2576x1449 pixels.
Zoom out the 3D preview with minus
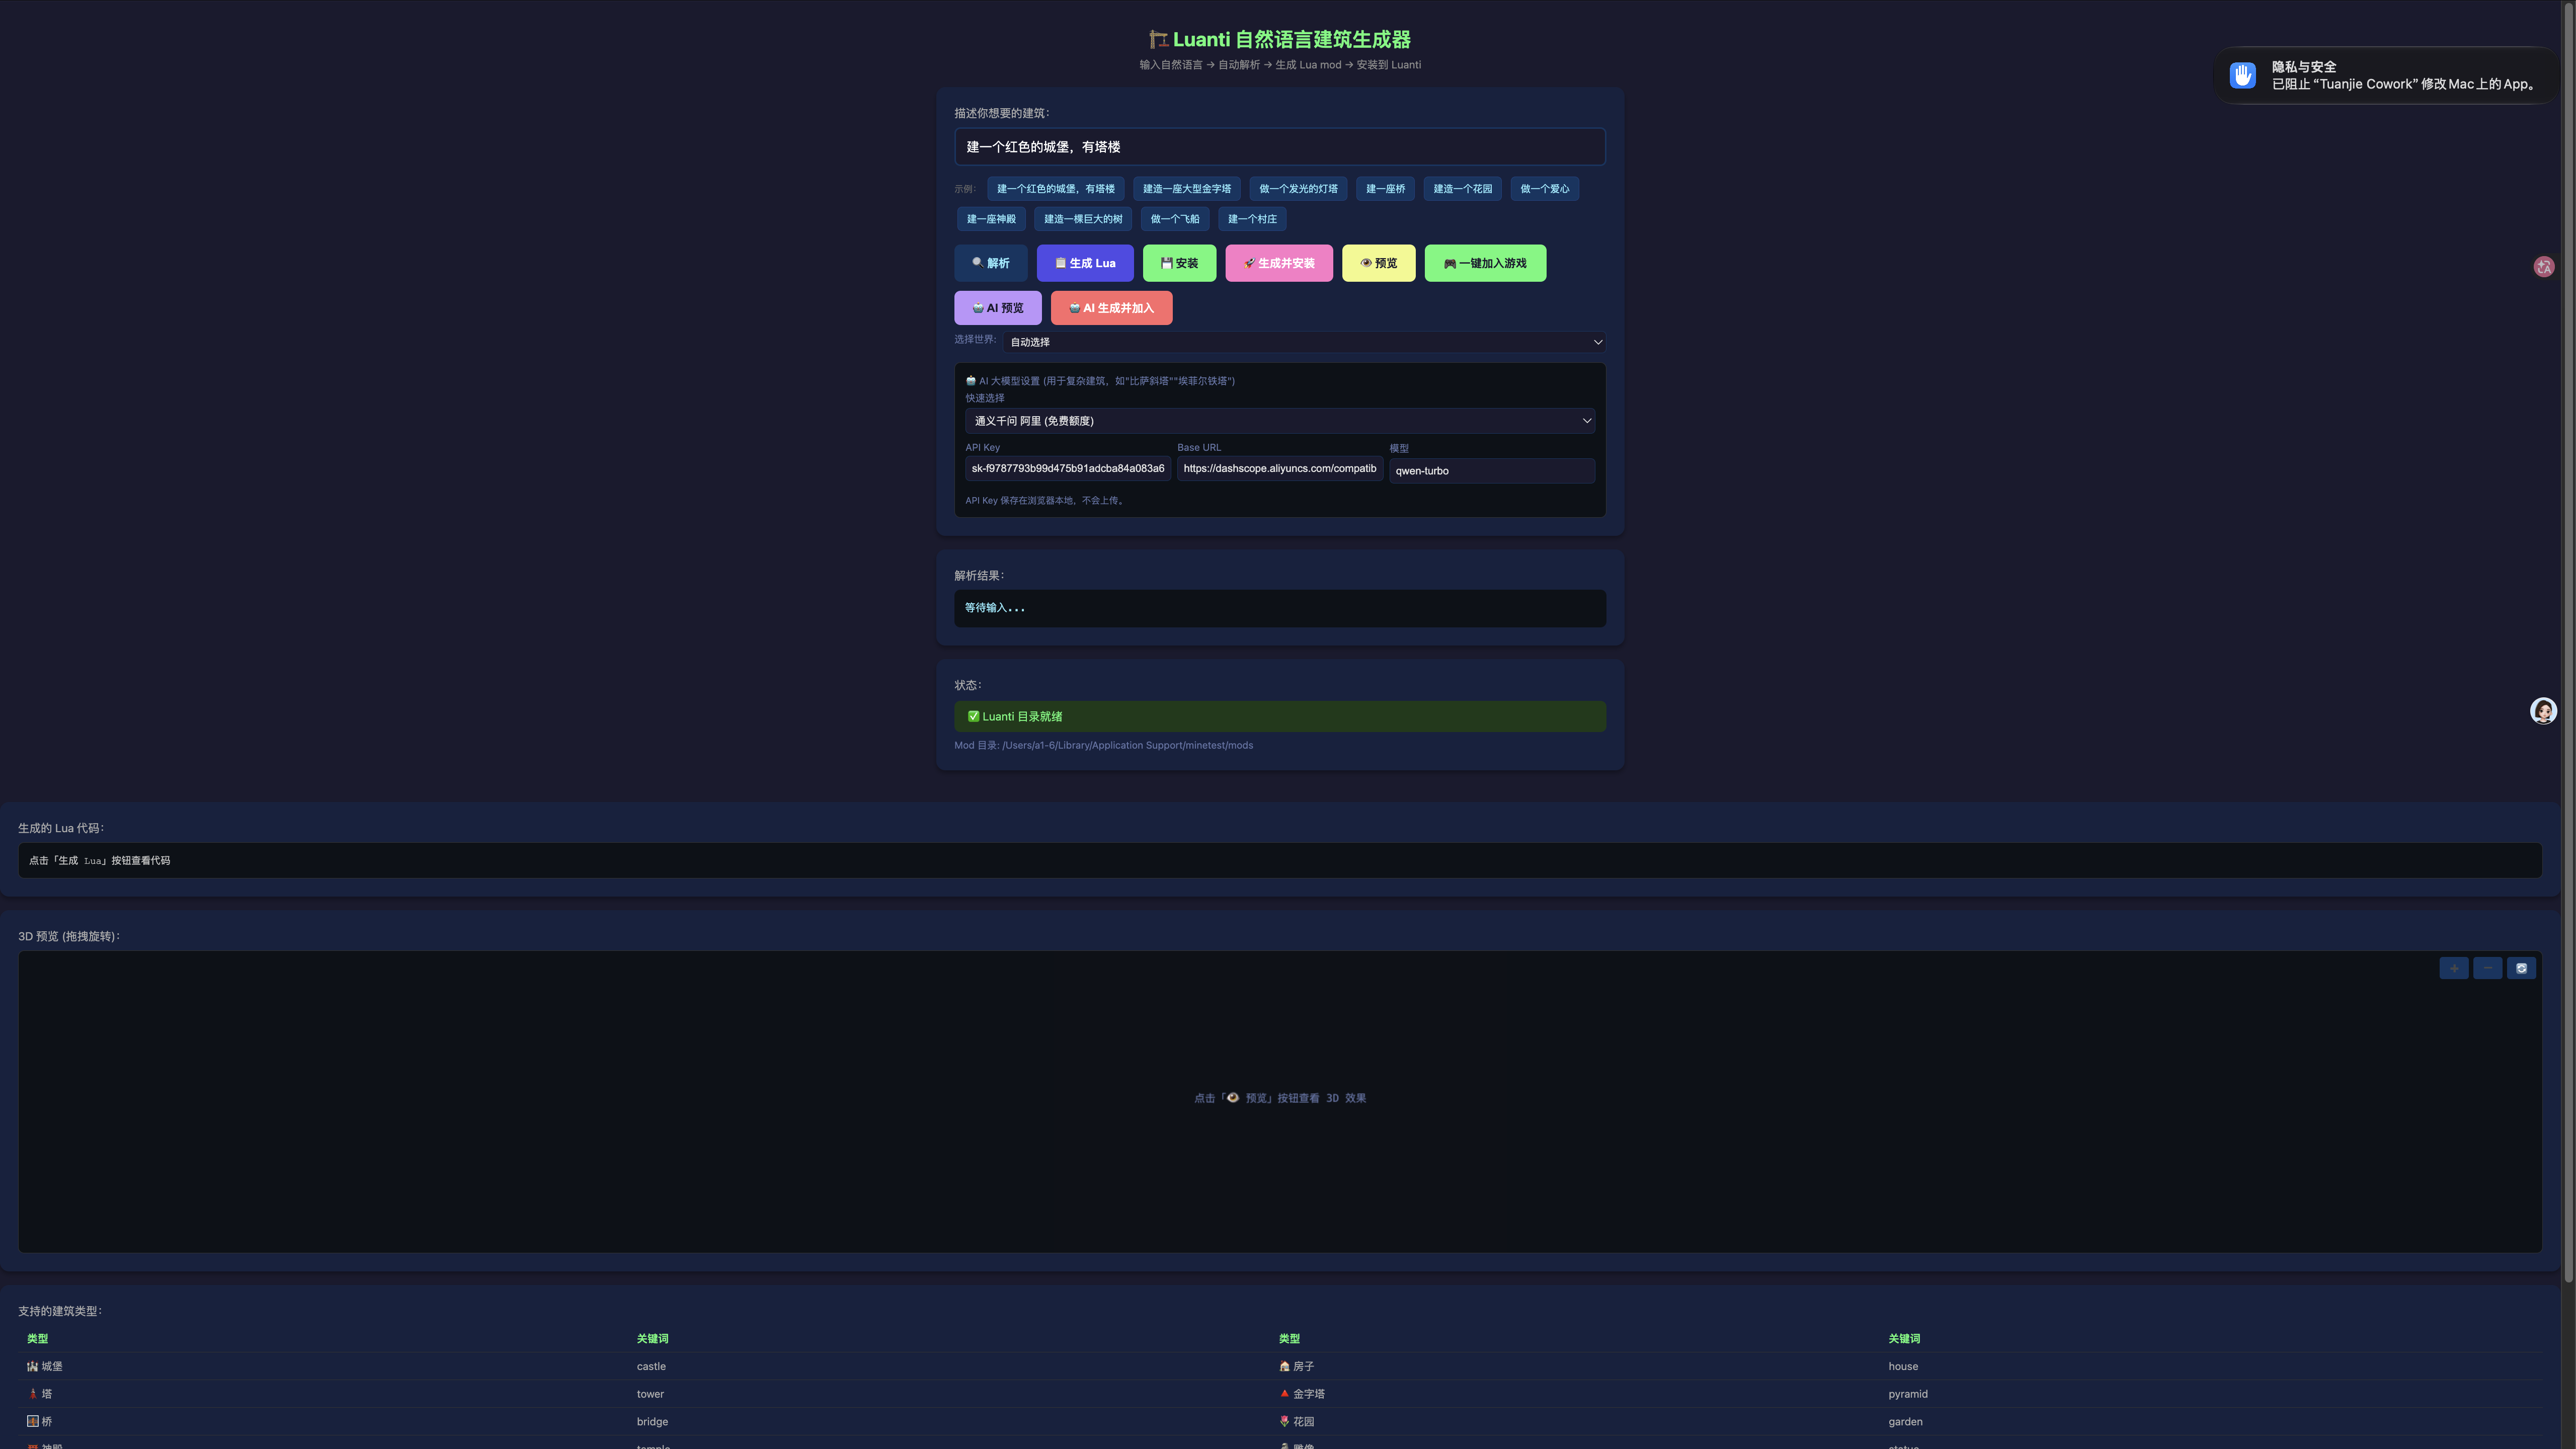pyautogui.click(x=2487, y=968)
